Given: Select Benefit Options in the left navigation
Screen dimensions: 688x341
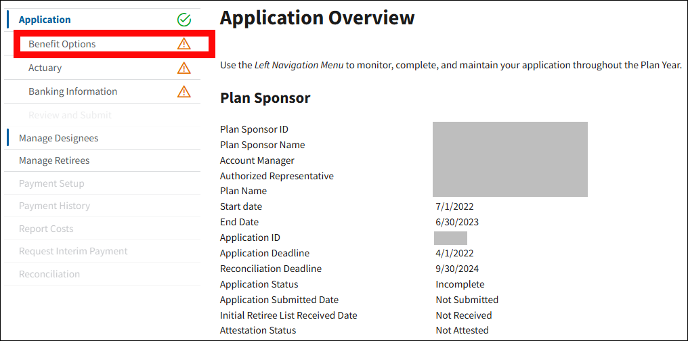Looking at the screenshot, I should point(62,44).
